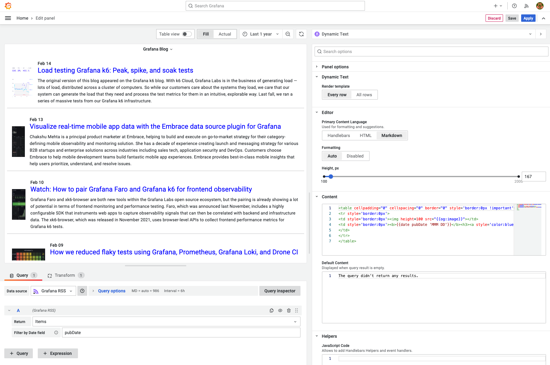
Task: Set formatting to Auto
Action: [x=332, y=156]
